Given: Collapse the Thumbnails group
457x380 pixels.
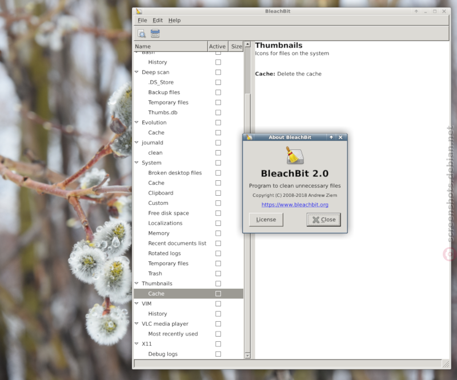Looking at the screenshot, I should (137, 283).
